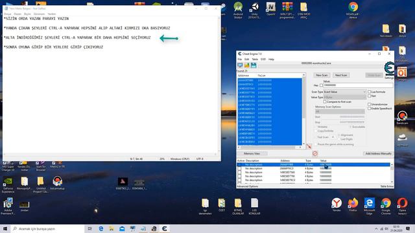The width and height of the screenshot is (415, 233).
Task: Toggle the Not checkbox in Cheat Engine
Action: click(x=369, y=96)
